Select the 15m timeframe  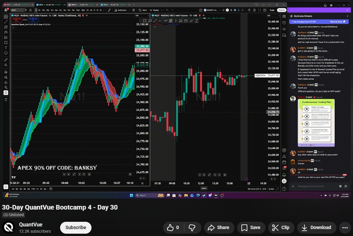[x=78, y=10]
